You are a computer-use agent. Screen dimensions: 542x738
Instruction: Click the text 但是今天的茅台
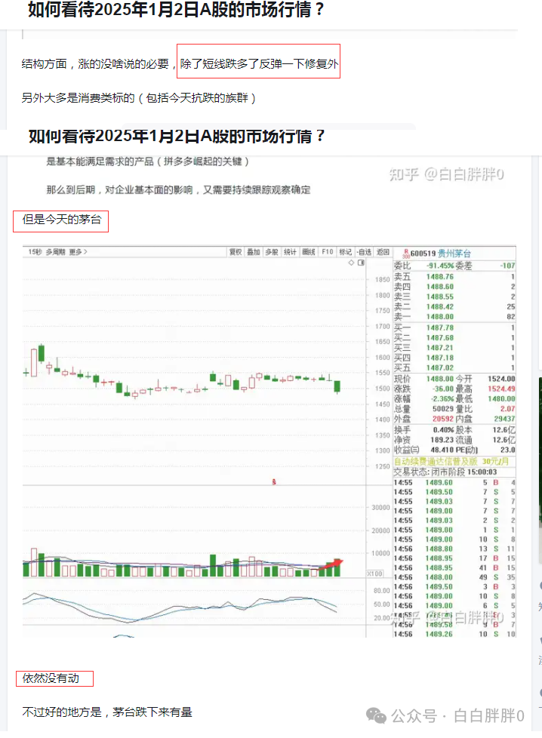coord(62,220)
